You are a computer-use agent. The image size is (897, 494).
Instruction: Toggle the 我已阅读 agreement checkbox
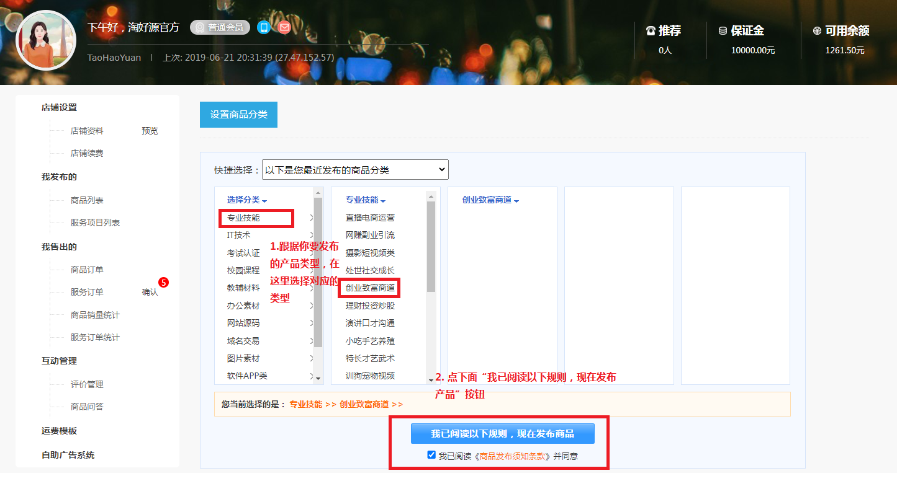pyautogui.click(x=432, y=456)
